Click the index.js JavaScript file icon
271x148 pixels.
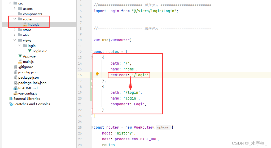coord(25,25)
